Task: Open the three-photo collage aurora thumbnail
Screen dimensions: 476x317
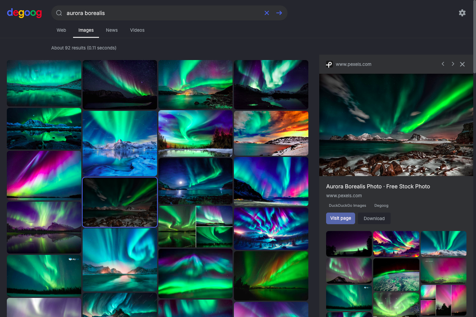Action: click(195, 227)
